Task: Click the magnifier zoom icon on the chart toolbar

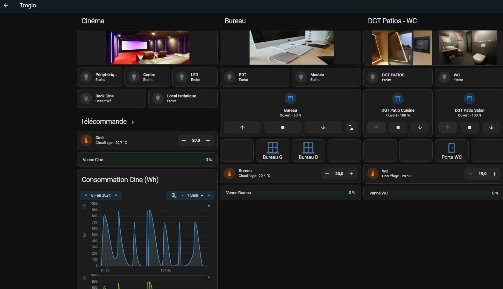Action: point(174,195)
